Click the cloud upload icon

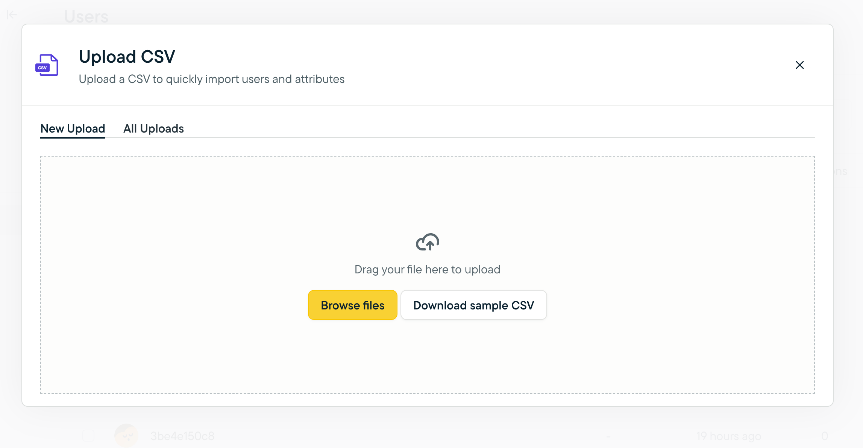[x=427, y=242]
